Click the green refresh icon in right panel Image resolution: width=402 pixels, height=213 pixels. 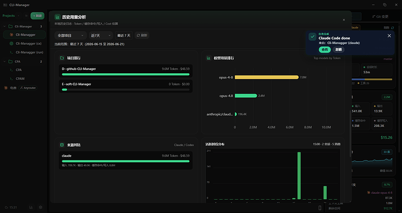[393, 28]
